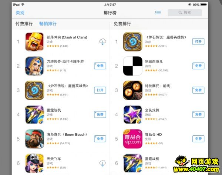Open the 唯品会 vip.com app icon

133,139
